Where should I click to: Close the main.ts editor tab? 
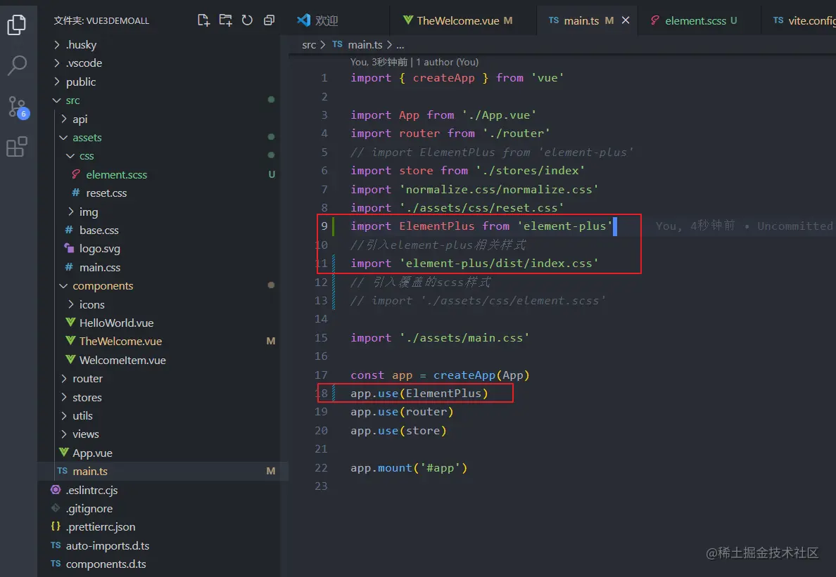coord(626,20)
